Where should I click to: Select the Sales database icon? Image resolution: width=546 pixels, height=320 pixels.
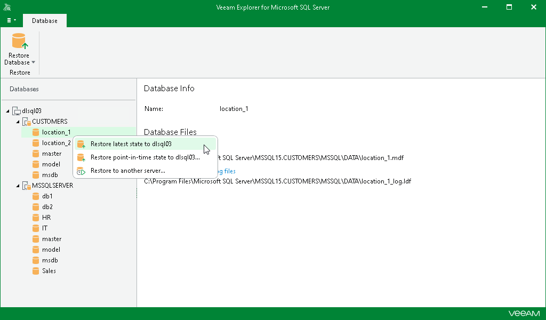[35, 270]
